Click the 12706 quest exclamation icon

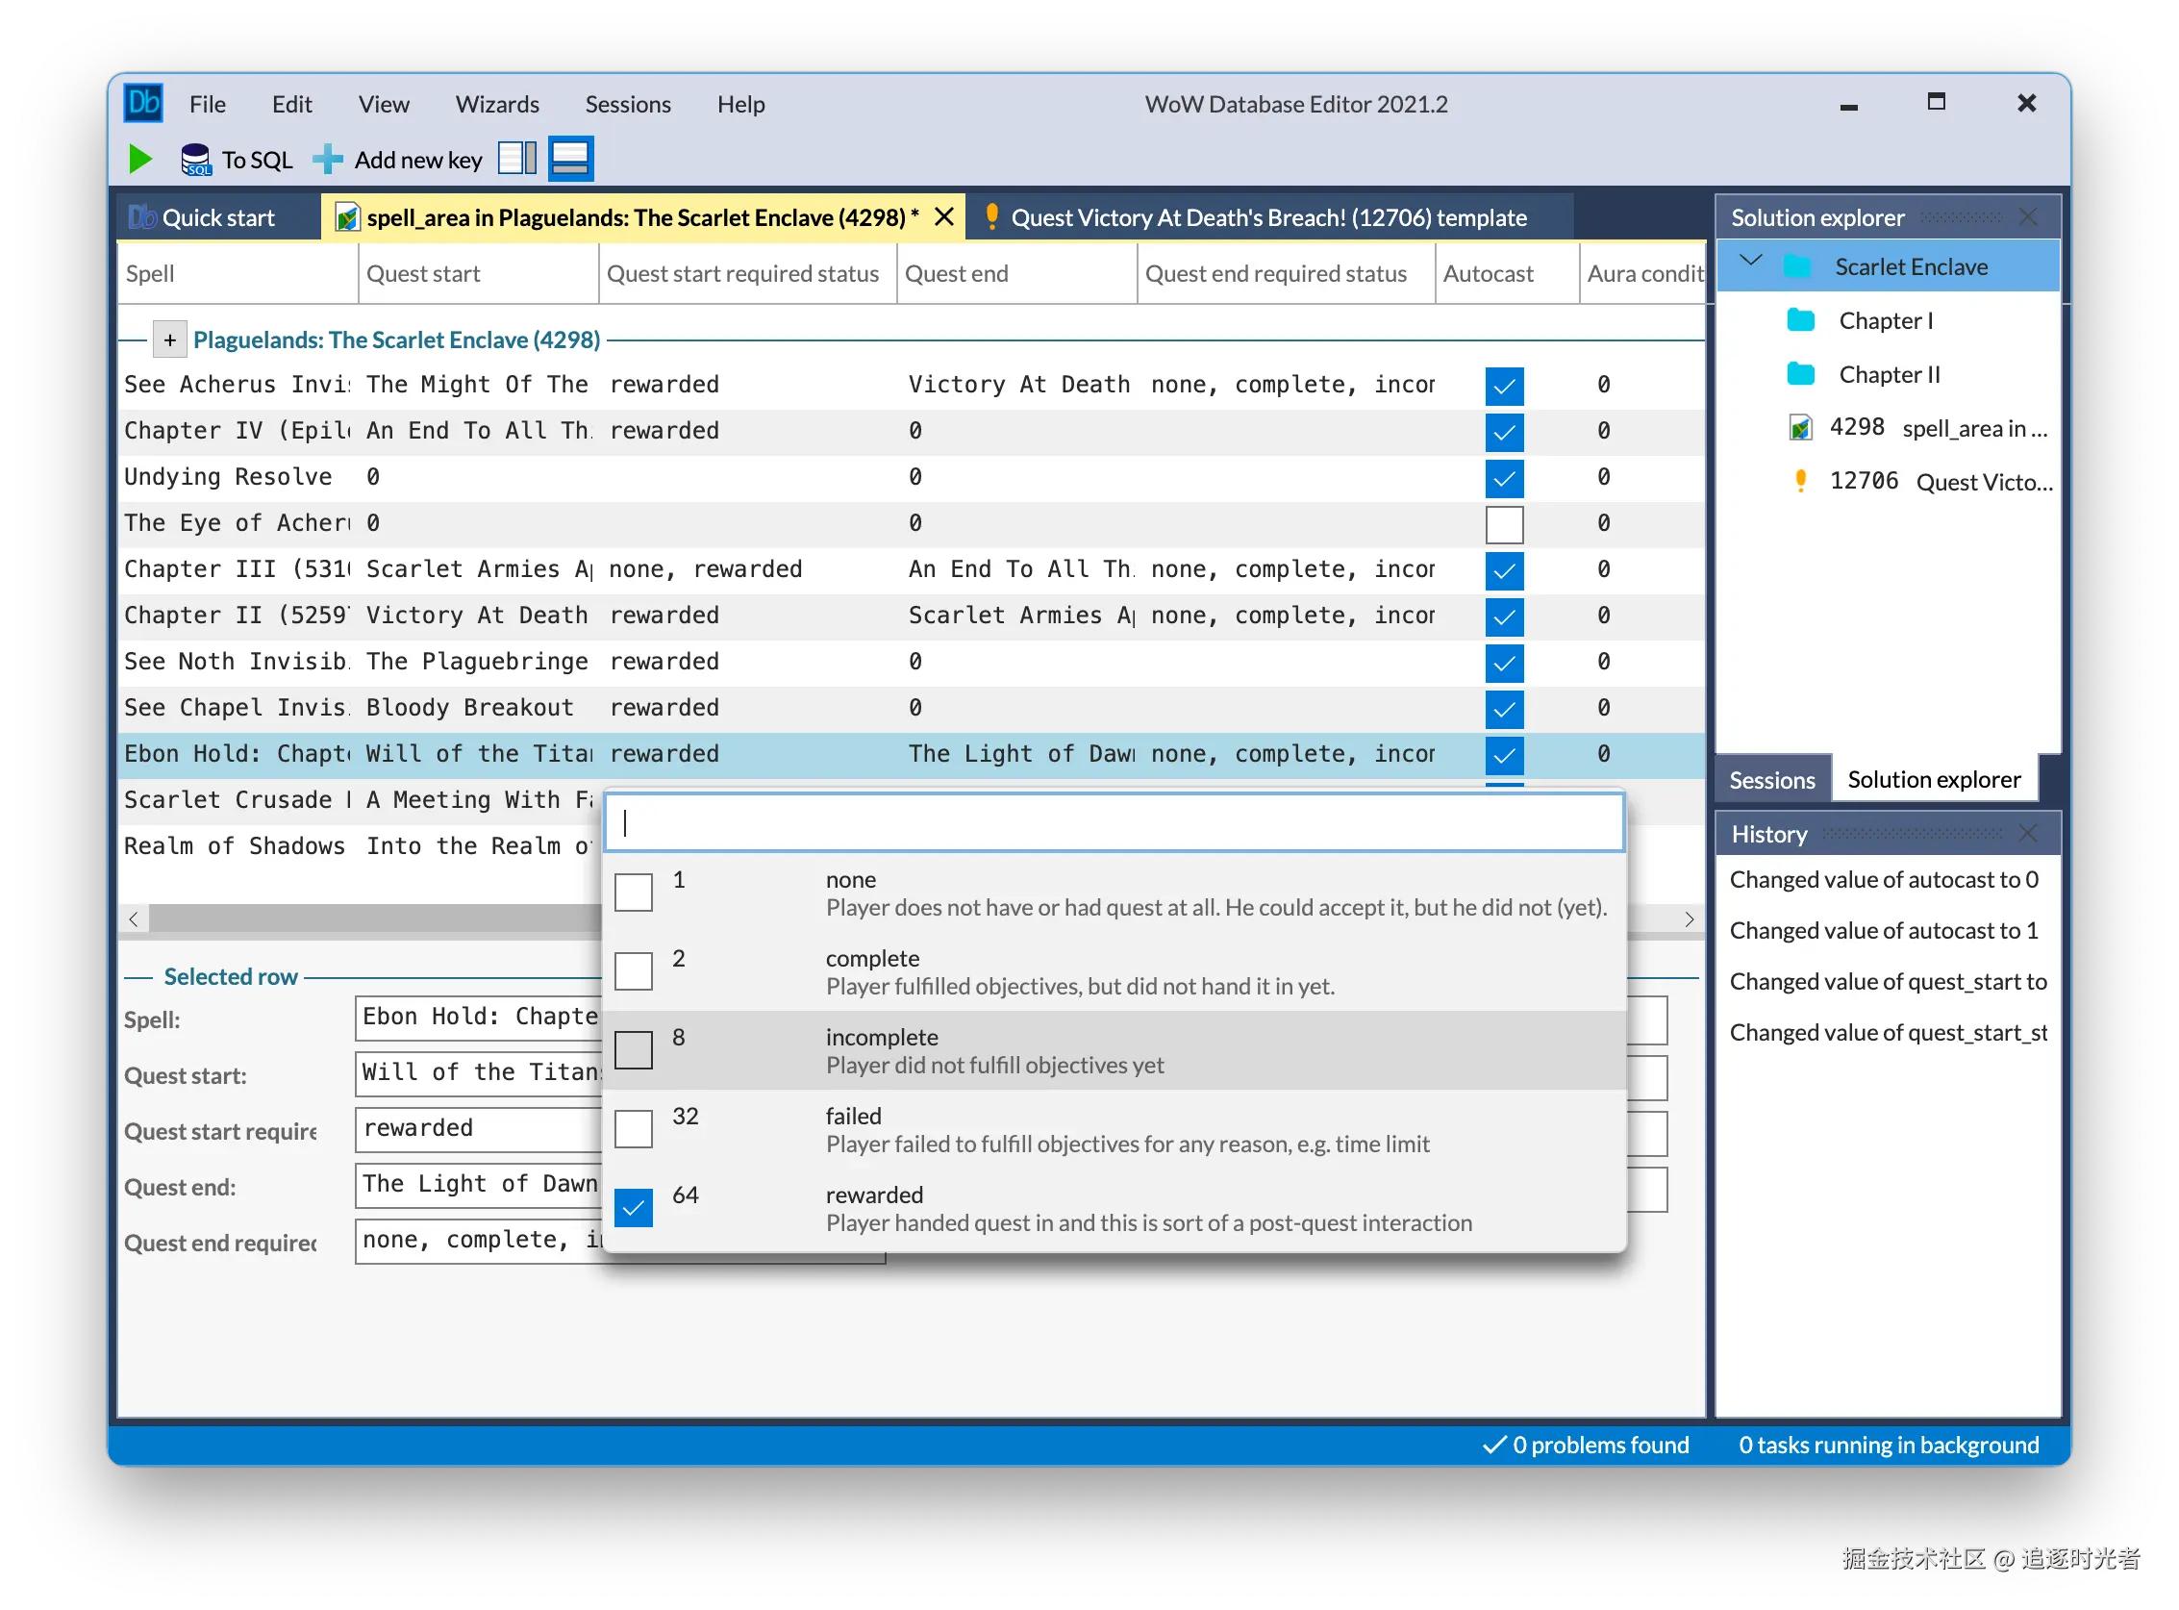(1801, 481)
